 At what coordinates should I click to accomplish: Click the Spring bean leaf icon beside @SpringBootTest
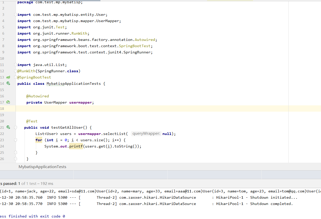pyautogui.click(x=8, y=77)
